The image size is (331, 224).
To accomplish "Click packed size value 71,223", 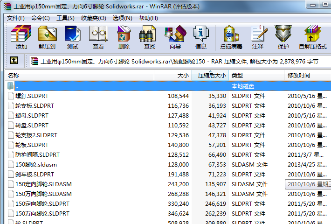I will [x=217, y=175].
